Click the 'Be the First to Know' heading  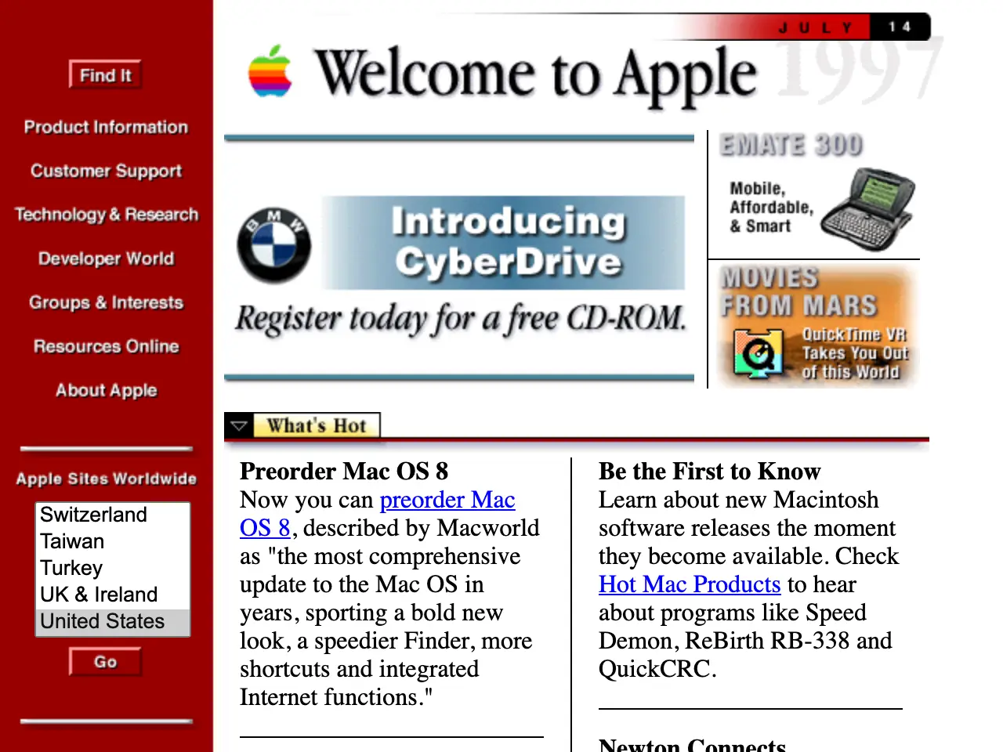[x=710, y=472]
